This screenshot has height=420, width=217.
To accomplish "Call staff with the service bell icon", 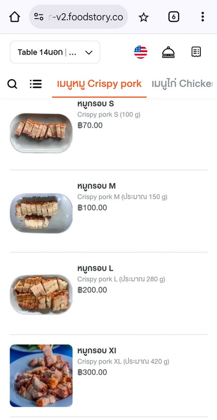I will [x=168, y=52].
